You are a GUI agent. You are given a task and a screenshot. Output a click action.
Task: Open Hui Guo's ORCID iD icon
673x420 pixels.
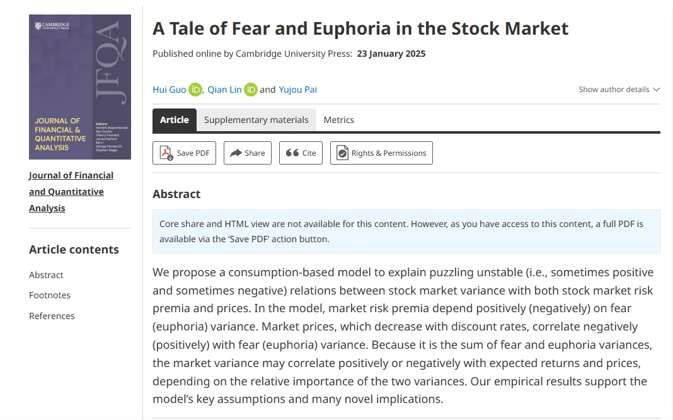[195, 90]
